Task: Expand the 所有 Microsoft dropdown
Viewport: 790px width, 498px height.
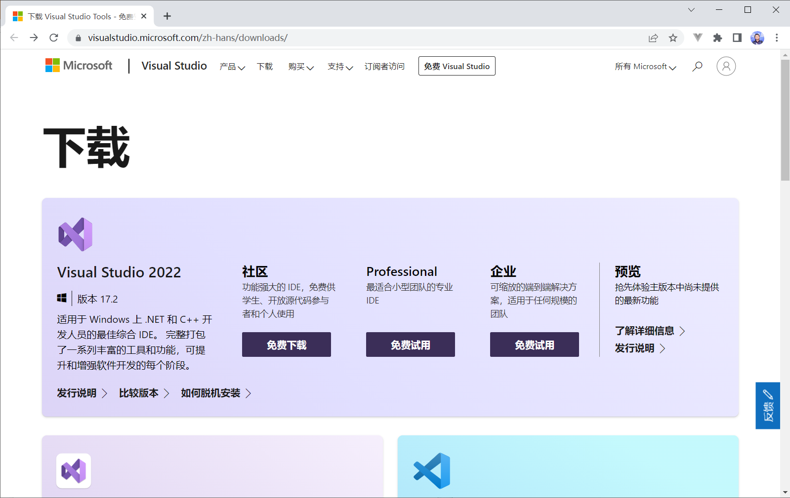Action: [645, 67]
